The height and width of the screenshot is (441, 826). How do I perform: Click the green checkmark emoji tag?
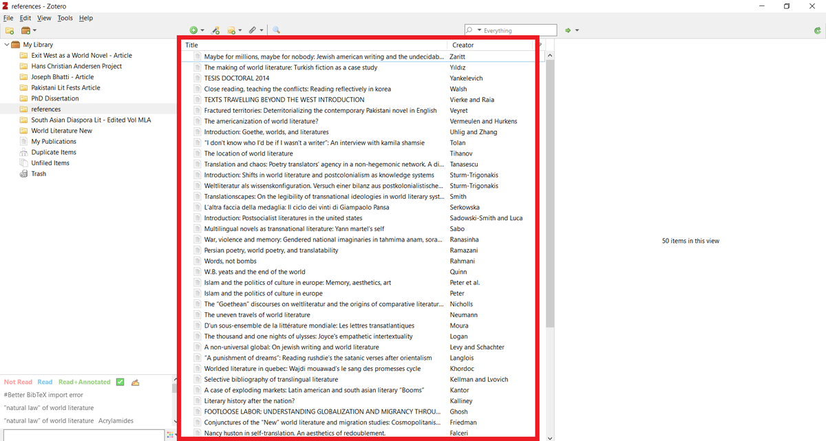(x=120, y=382)
